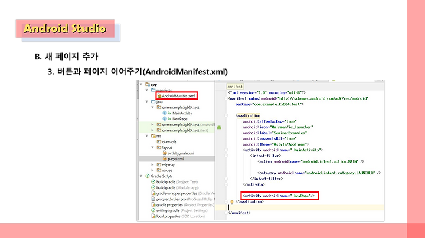Screen dimensions: 425x238
Task: Fold the intent-filter tag in gutter
Action: click(226, 156)
